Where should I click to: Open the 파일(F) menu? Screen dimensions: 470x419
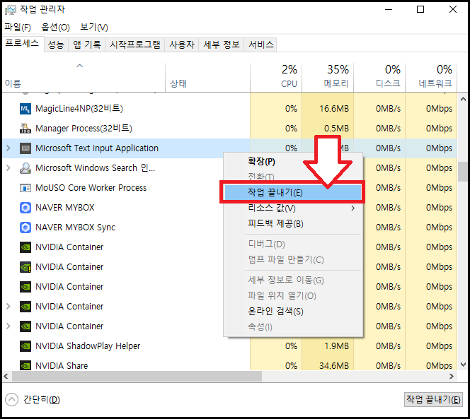[18, 28]
